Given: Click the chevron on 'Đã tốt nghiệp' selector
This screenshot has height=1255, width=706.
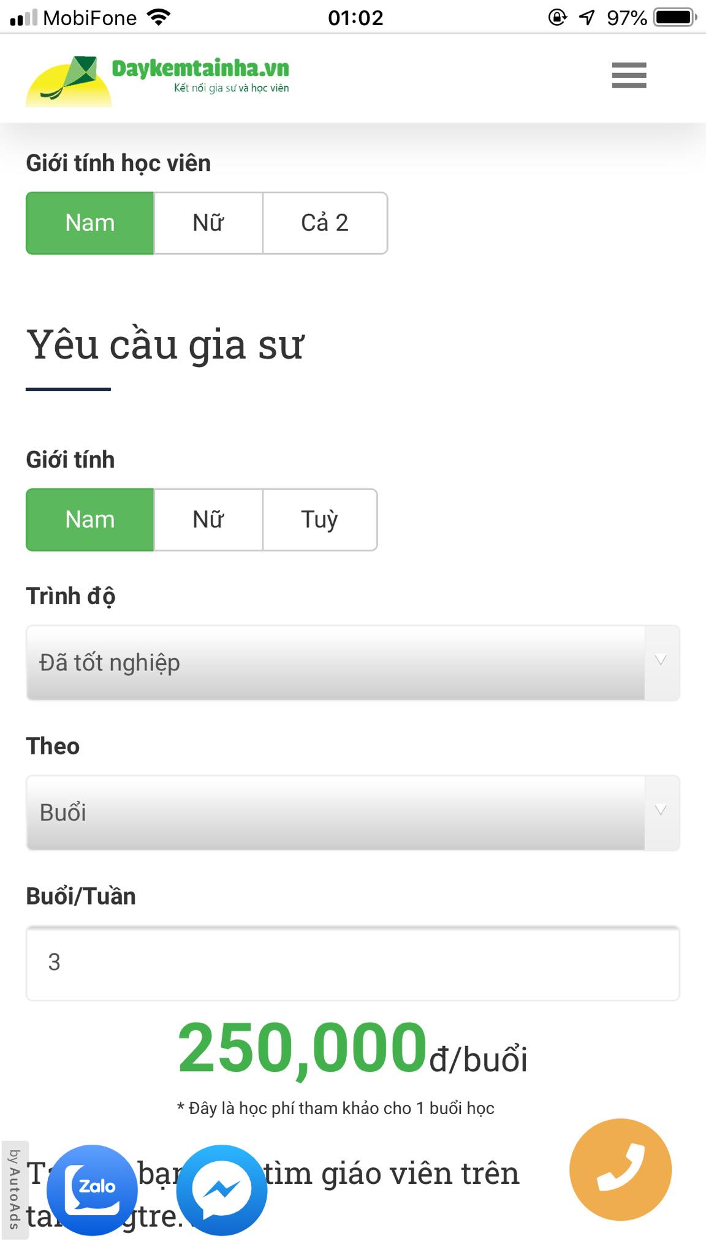Looking at the screenshot, I should click(660, 662).
